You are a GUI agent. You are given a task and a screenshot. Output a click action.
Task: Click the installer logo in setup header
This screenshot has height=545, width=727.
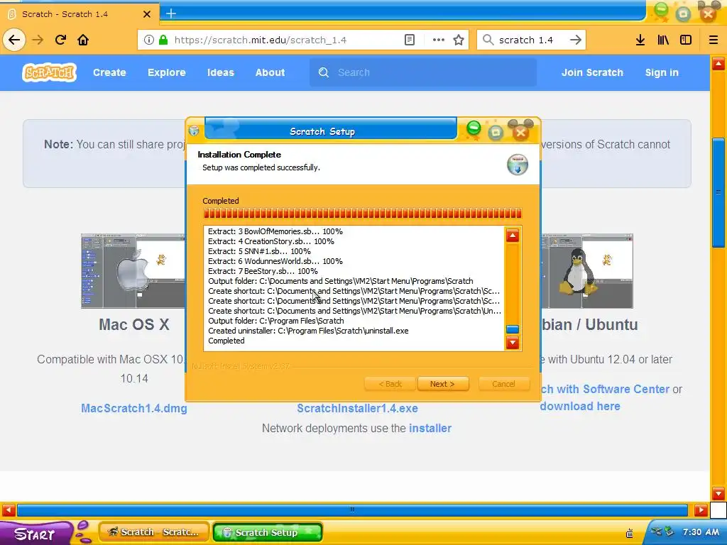[x=518, y=165]
